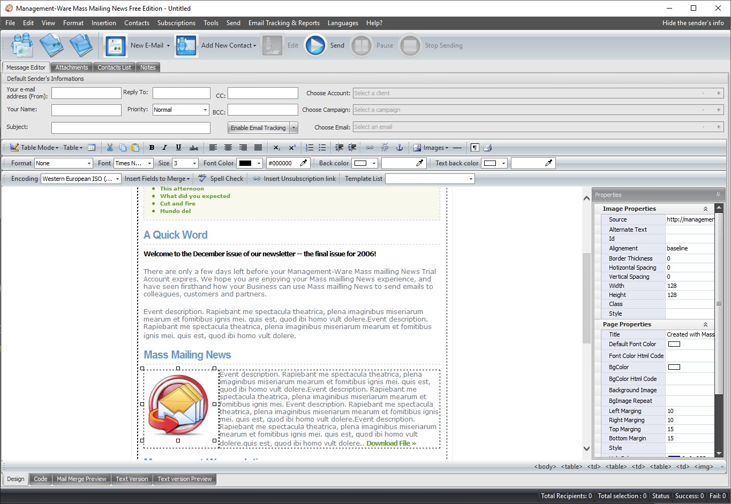Pick back color with the eyedropper
This screenshot has width=731, height=504.
[x=419, y=163]
